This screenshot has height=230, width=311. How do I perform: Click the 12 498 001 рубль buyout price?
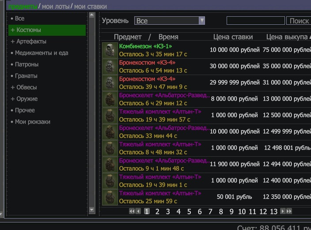point(288,148)
